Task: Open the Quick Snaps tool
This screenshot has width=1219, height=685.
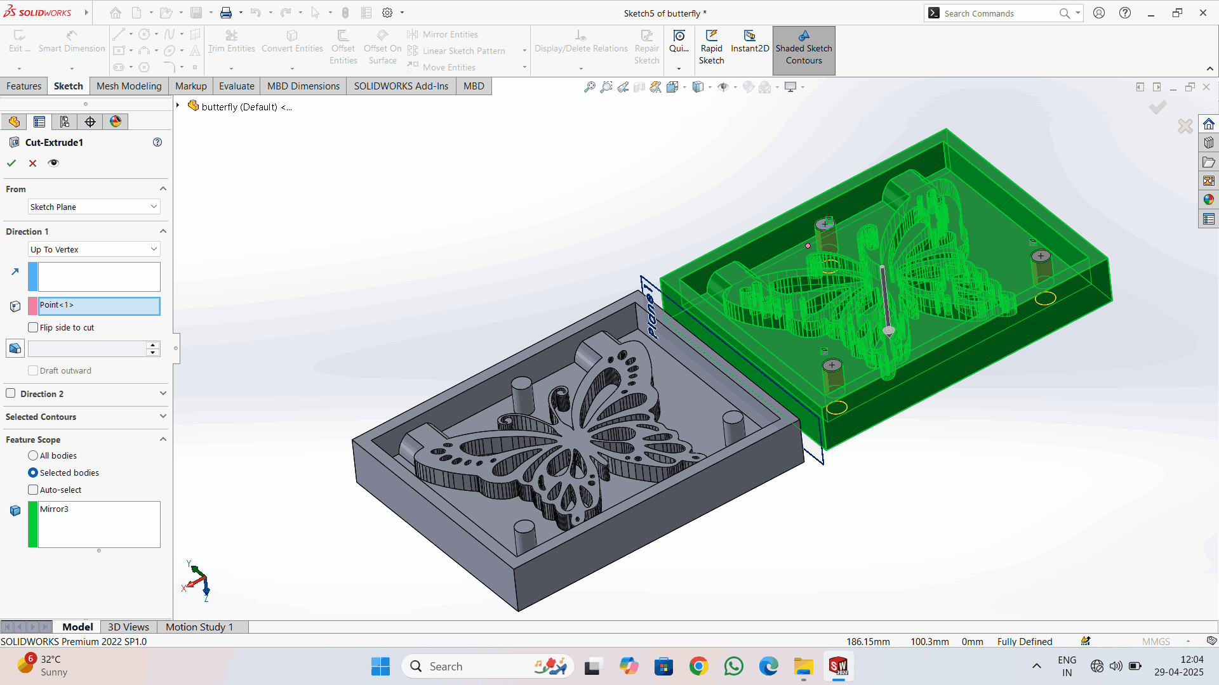Action: pyautogui.click(x=679, y=42)
